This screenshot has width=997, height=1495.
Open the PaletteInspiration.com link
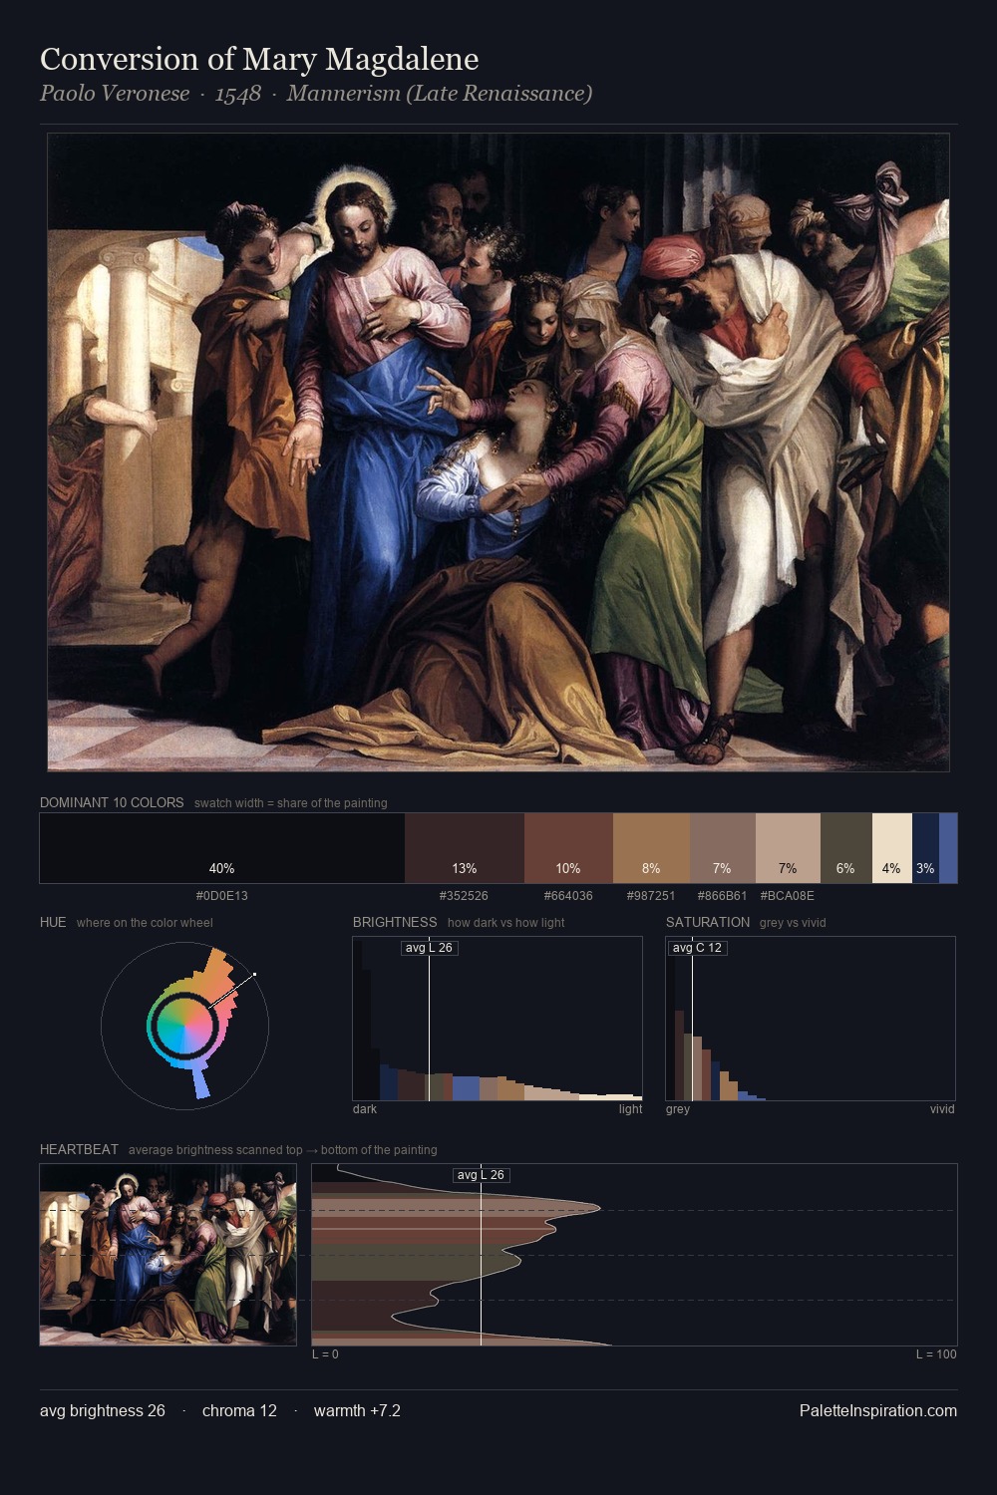(878, 1411)
